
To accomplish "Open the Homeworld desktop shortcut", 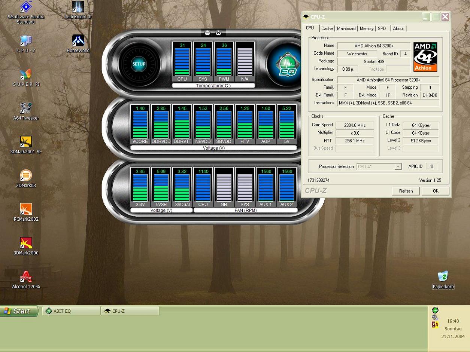I will 78,40.
